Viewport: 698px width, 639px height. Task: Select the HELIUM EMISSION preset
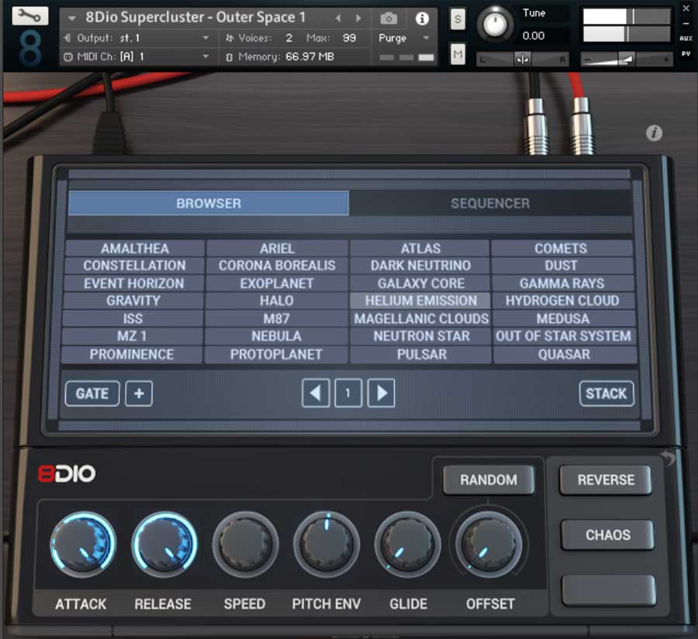420,301
